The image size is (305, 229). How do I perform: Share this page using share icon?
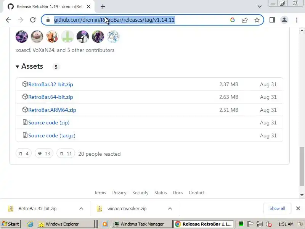(245, 20)
